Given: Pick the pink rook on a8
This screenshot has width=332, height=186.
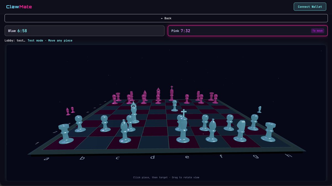Looking at the screenshot, I should [x=118, y=97].
